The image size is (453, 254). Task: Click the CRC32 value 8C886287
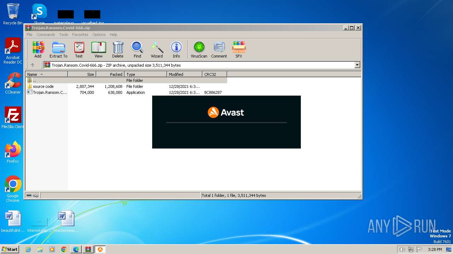tap(213, 92)
